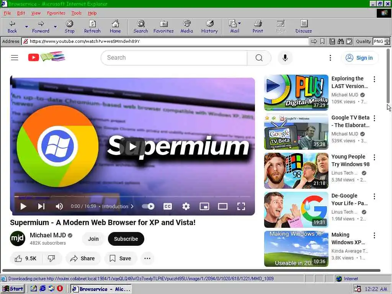Like the video (9.5K)
Viewport: 392px width, 294px height.
26,258
